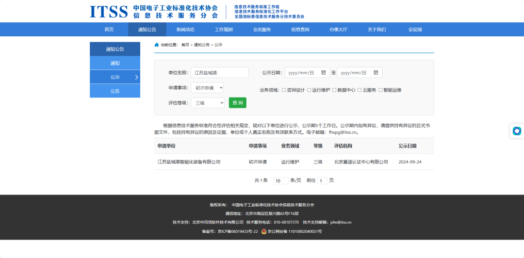Open calendar picker for start date
This screenshot has width=524, height=258.
pos(324,73)
